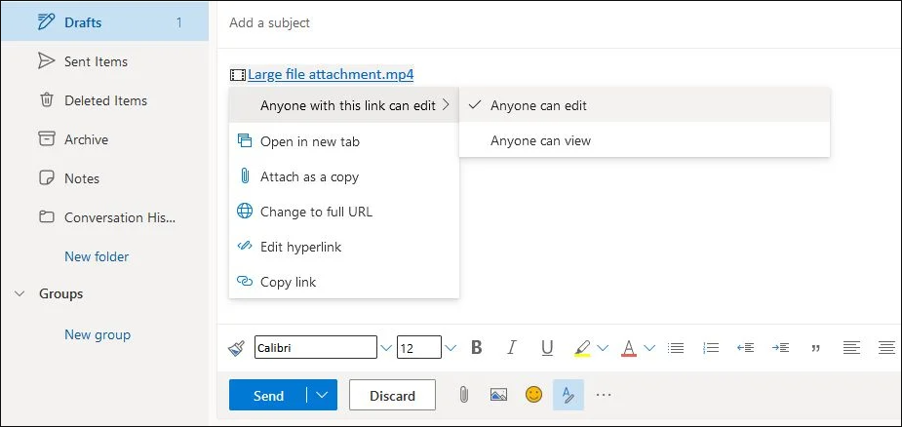Open the Send options dropdown arrow
Viewport: 902px width, 427px height.
coord(322,396)
